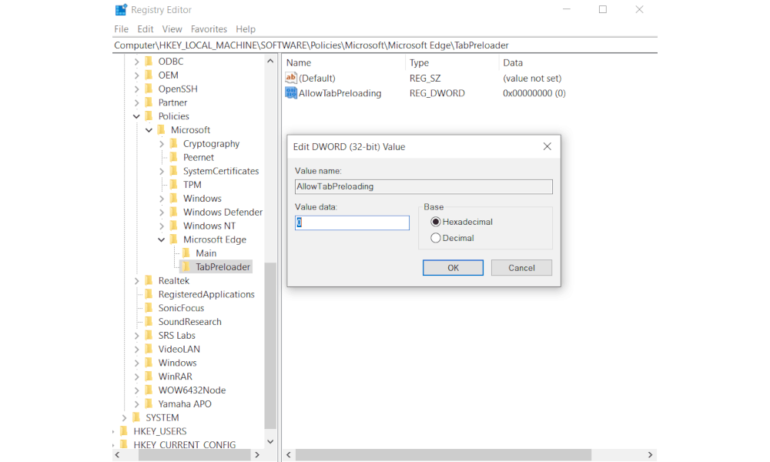Open the Edit menu

click(x=145, y=29)
